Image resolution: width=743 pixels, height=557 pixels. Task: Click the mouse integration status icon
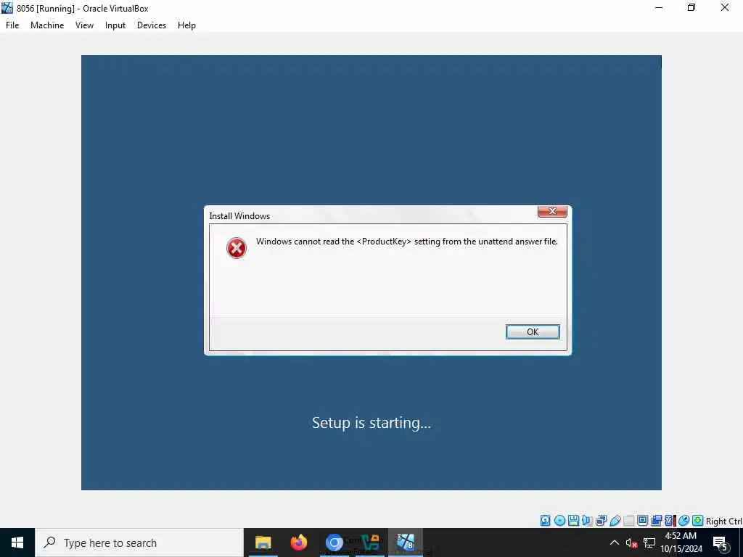click(684, 521)
